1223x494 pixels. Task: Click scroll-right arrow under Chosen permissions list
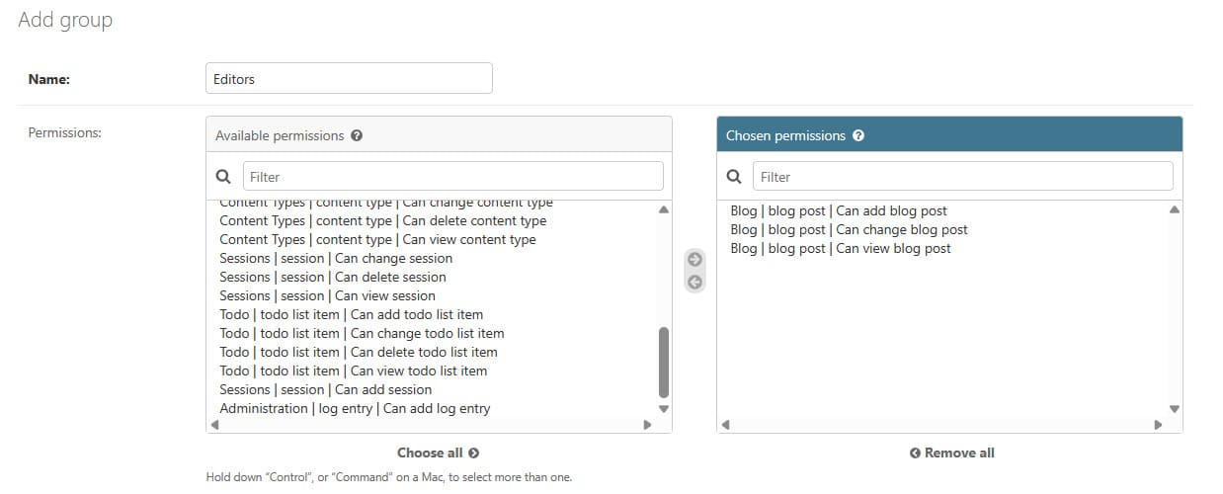(x=1158, y=425)
